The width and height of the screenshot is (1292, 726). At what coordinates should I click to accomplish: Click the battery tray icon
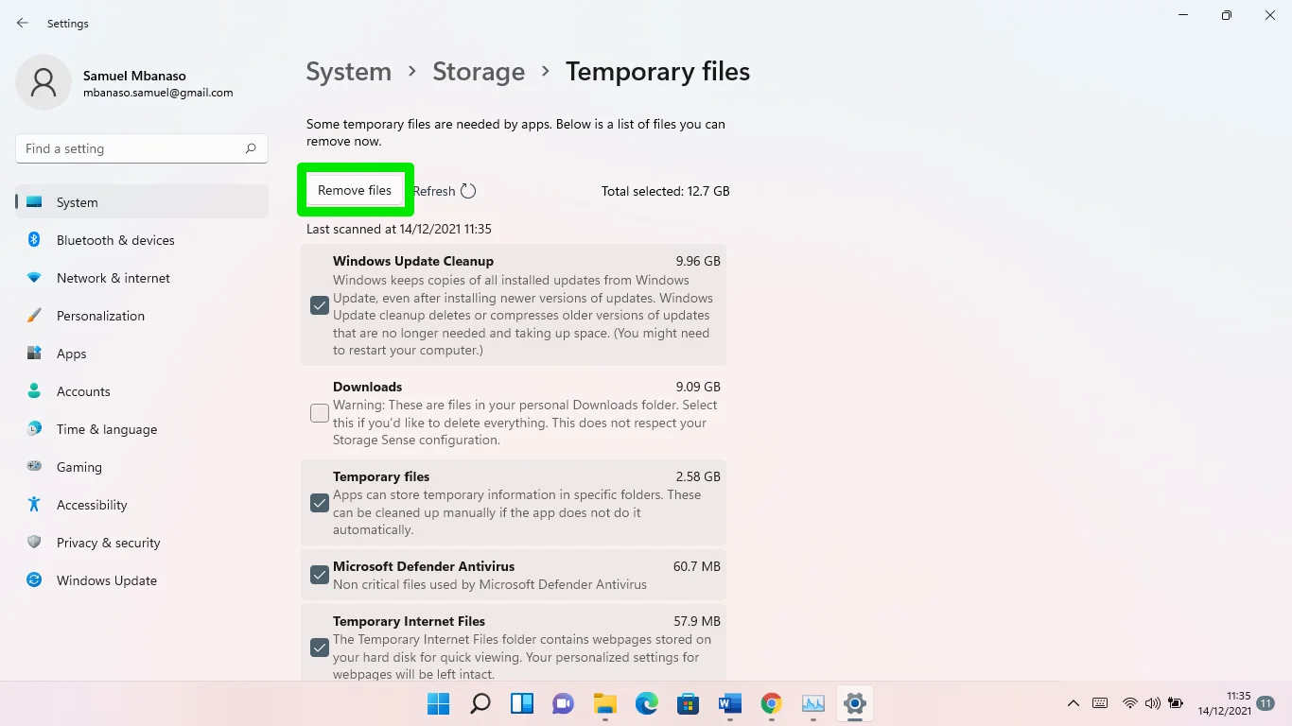point(1176,703)
